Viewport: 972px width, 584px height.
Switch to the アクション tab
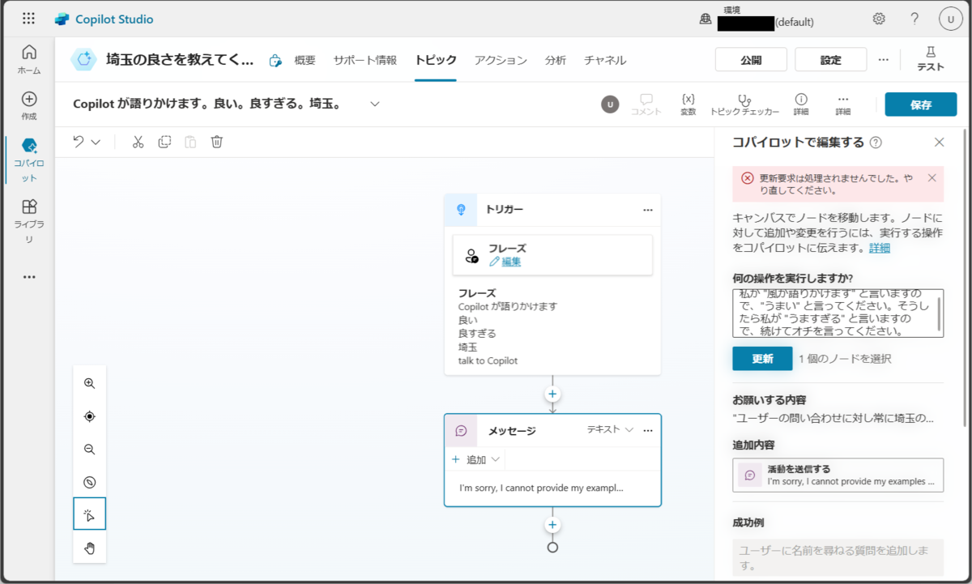click(x=501, y=60)
